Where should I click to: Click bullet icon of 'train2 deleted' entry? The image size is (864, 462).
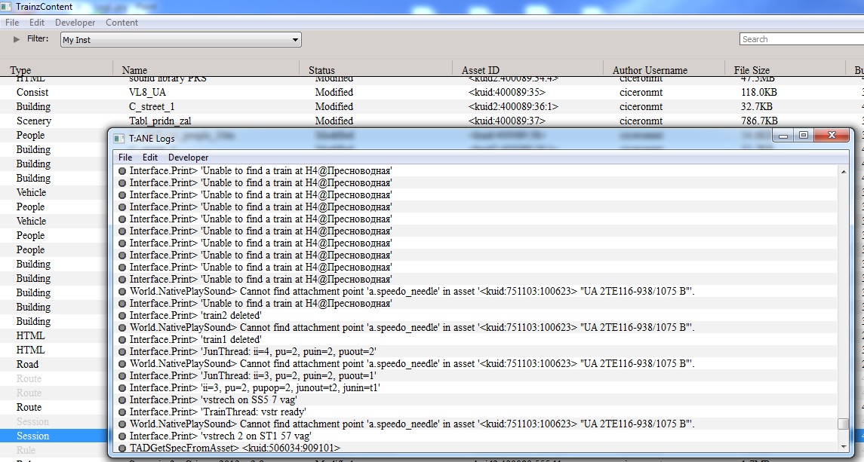point(122,316)
